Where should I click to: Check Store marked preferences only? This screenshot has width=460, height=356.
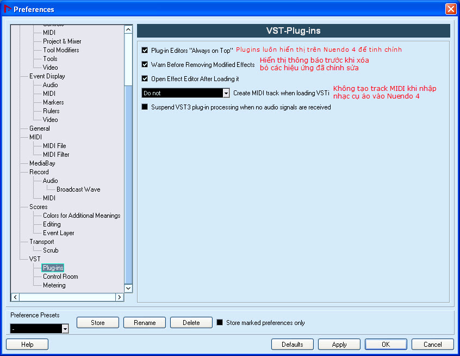pyautogui.click(x=220, y=322)
